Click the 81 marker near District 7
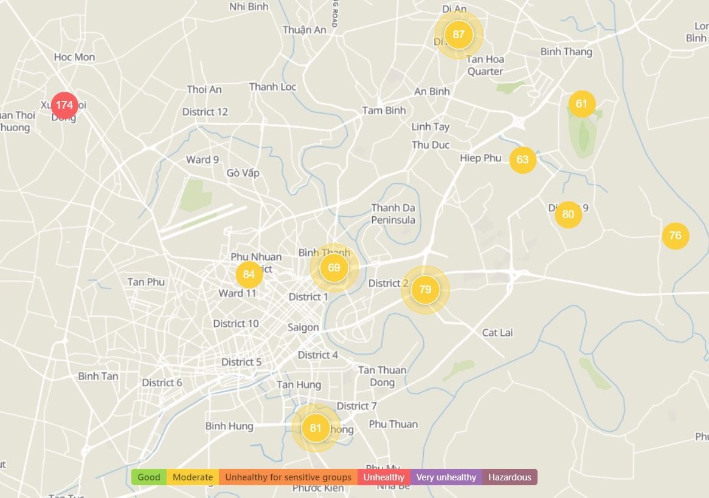The image size is (709, 498). (x=315, y=428)
